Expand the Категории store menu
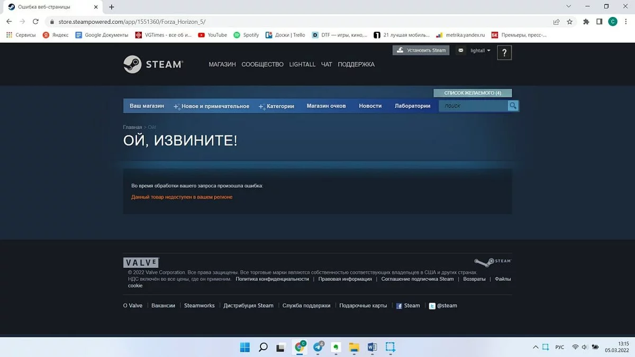The image size is (635, 357). (276, 106)
